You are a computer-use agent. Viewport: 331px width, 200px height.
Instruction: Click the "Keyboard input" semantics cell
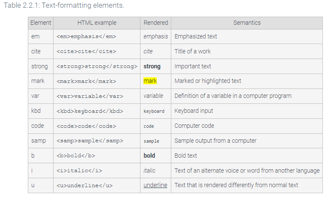pos(194,111)
